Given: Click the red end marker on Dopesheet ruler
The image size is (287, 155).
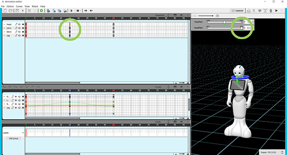Looking at the screenshot, I should click(114, 18).
